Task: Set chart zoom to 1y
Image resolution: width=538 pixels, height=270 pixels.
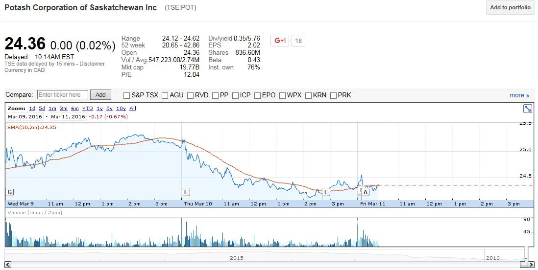Action: (99, 108)
